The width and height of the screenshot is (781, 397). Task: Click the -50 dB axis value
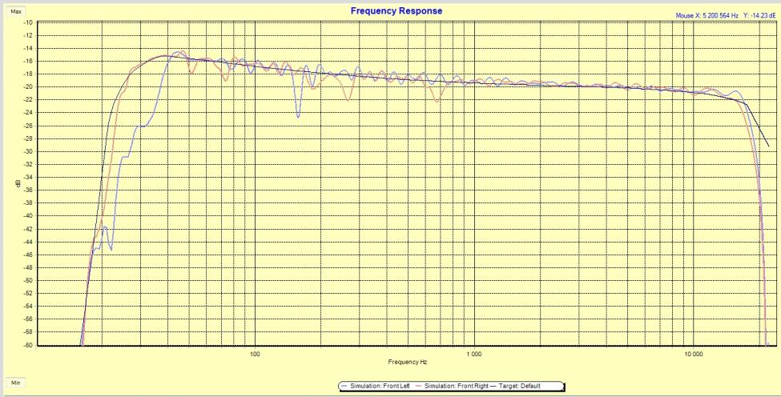(x=28, y=281)
